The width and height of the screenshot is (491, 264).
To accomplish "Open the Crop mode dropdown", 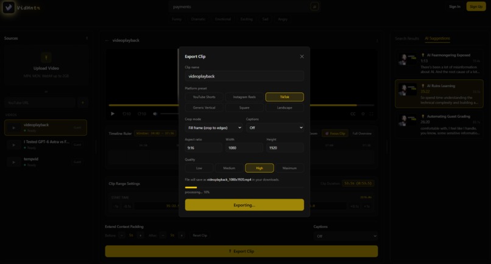I will (214, 127).
